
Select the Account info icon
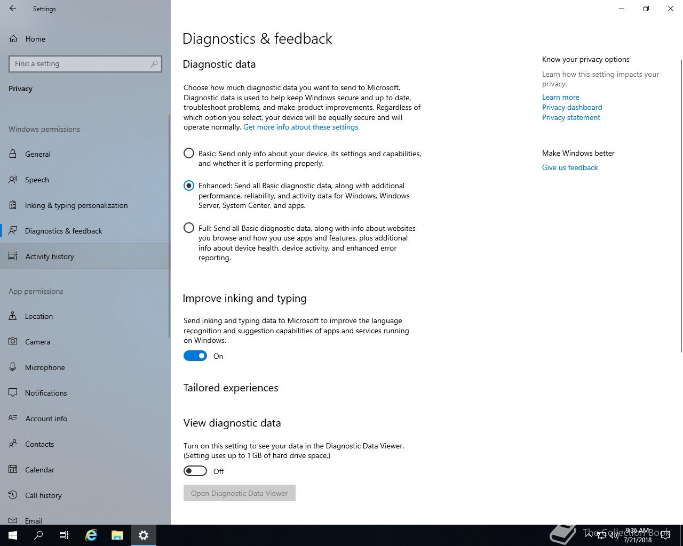point(13,419)
